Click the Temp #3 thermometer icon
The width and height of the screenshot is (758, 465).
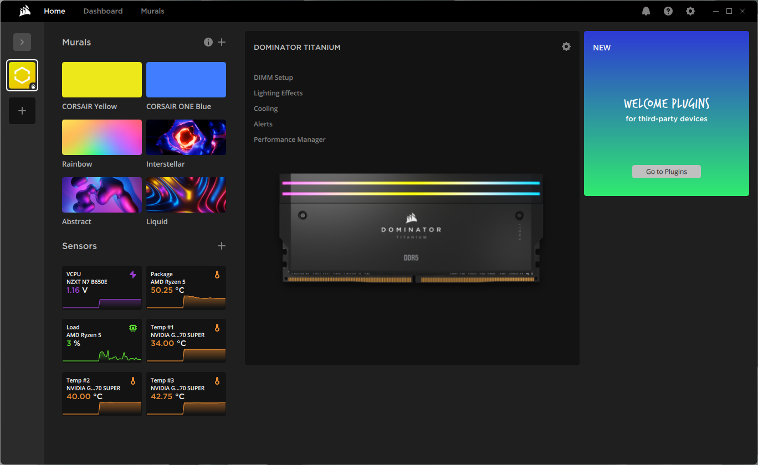[217, 381]
